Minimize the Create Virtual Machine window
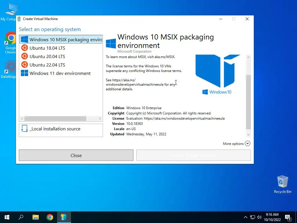Image resolution: width=297 pixels, height=223 pixels. tap(221, 19)
